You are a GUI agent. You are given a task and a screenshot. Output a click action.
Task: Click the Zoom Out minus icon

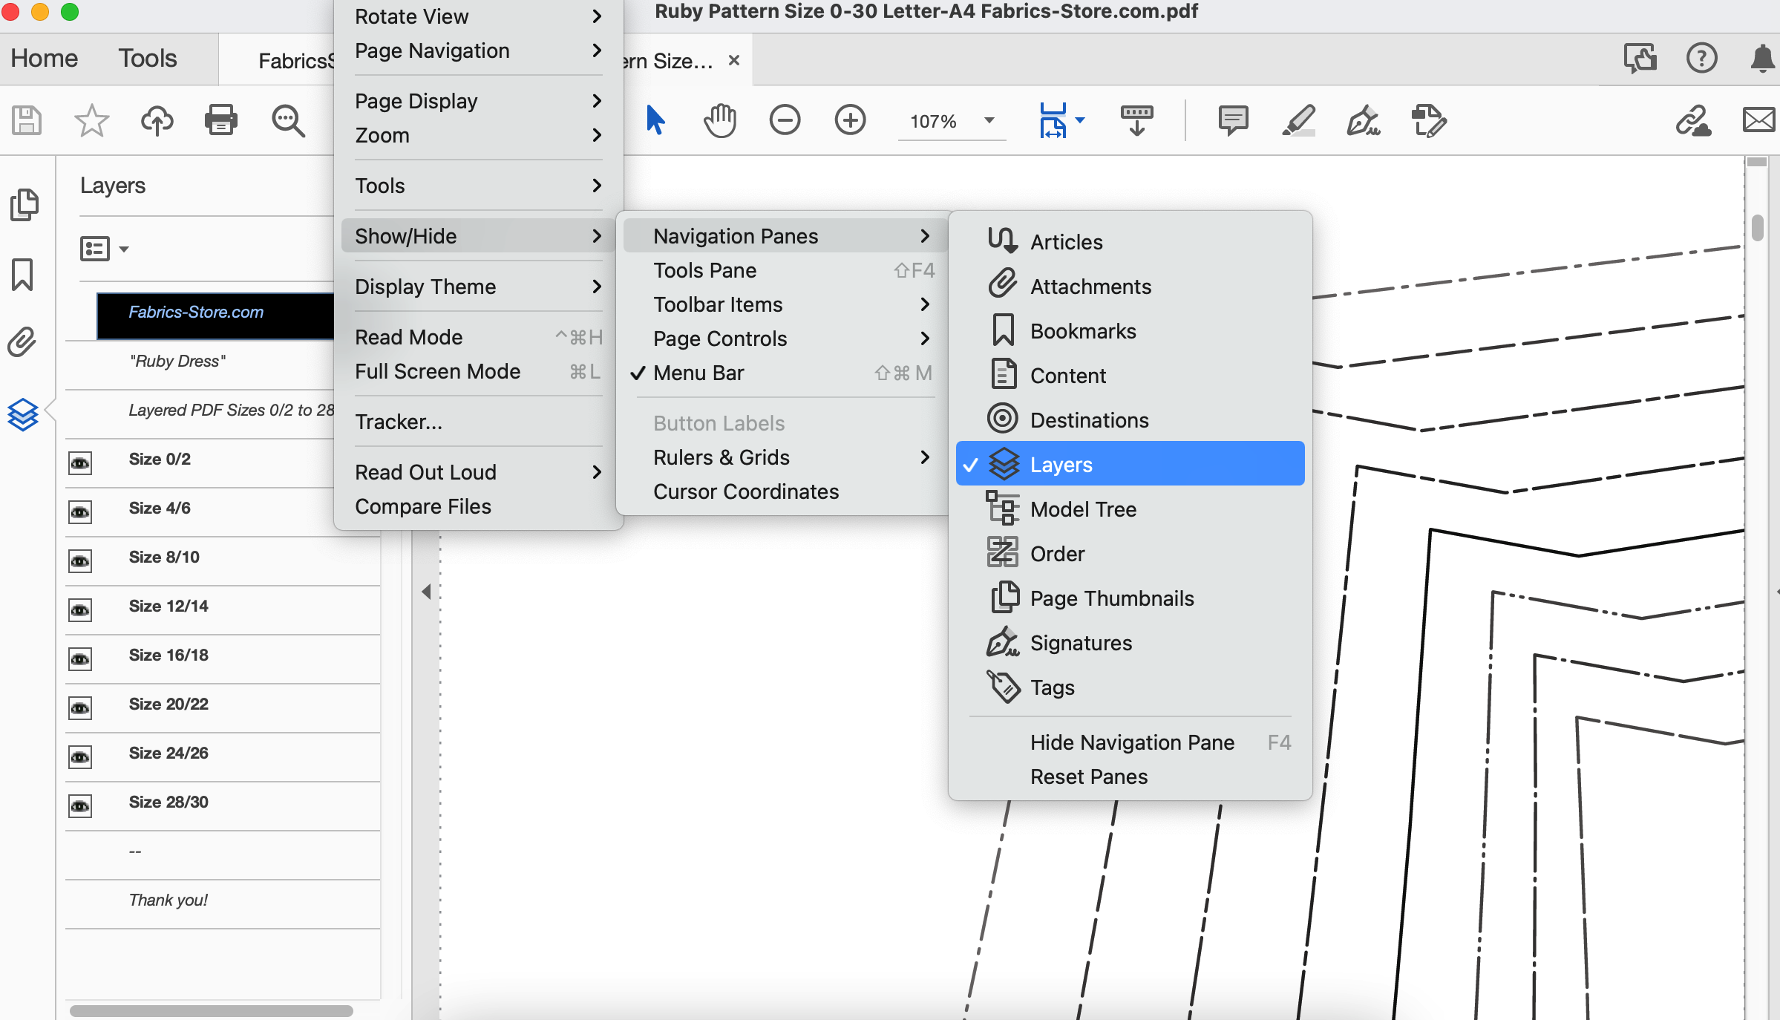pos(785,120)
